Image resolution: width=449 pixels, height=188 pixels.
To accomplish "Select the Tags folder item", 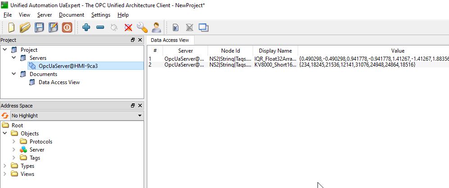I will (35, 158).
